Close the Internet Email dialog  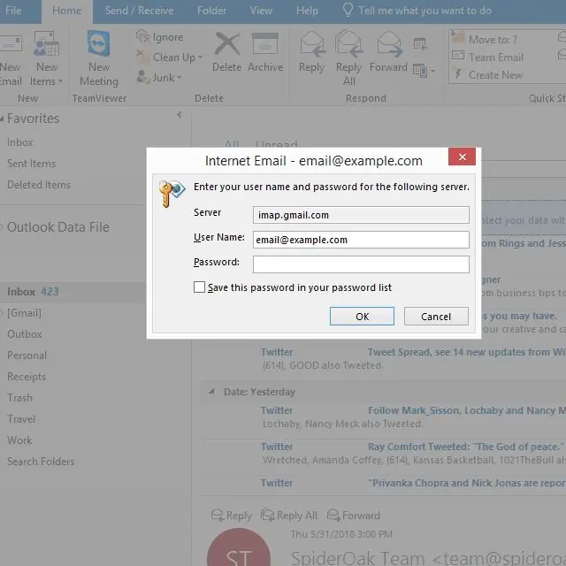[462, 157]
